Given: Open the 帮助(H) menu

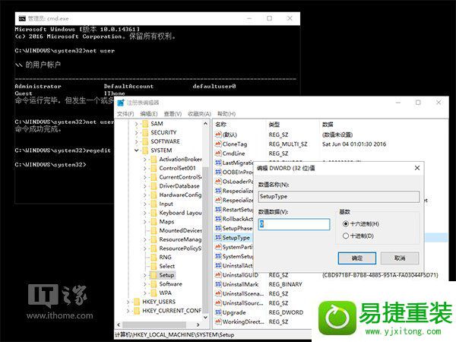Looking at the screenshot, I should tap(226, 114).
